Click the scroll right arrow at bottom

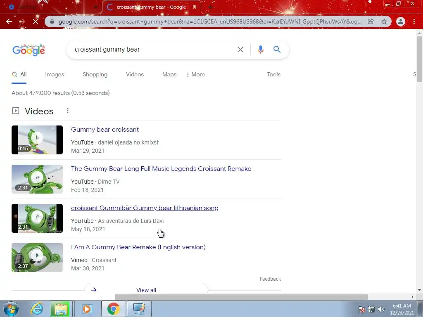coord(412,297)
